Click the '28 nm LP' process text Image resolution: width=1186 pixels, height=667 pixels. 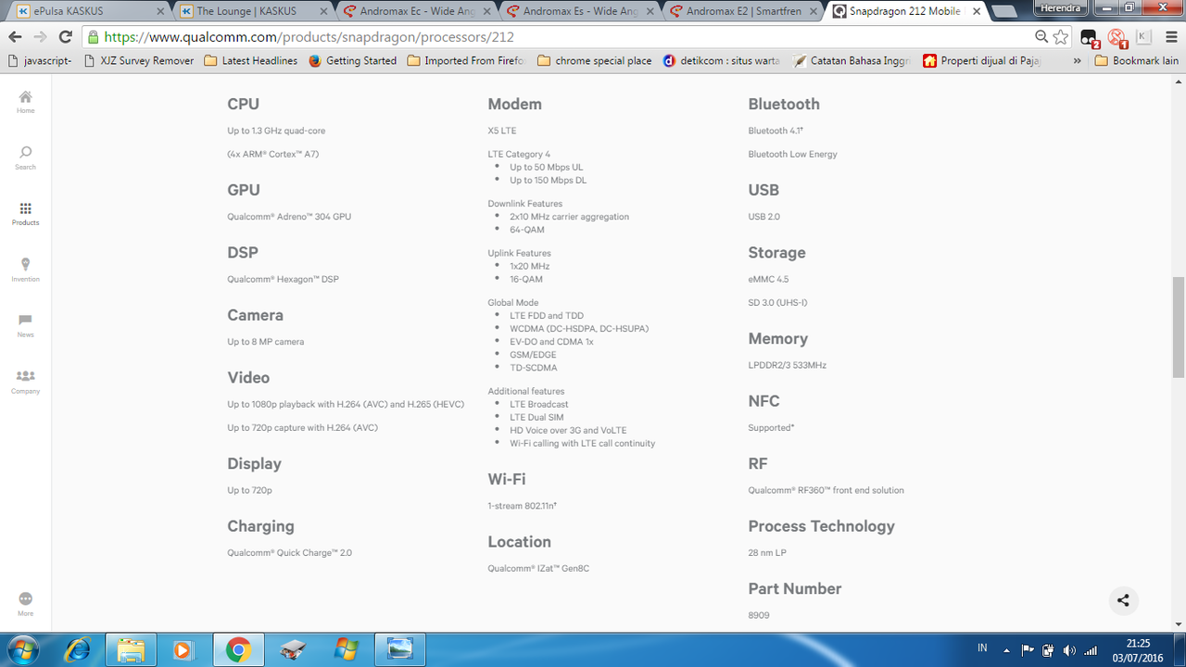(767, 553)
